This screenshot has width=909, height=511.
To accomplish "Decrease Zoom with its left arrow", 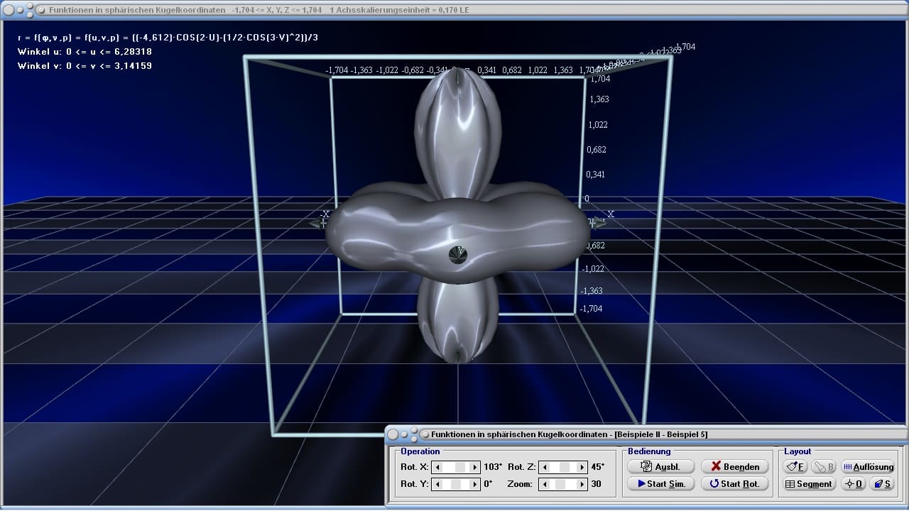I will pyautogui.click(x=544, y=484).
